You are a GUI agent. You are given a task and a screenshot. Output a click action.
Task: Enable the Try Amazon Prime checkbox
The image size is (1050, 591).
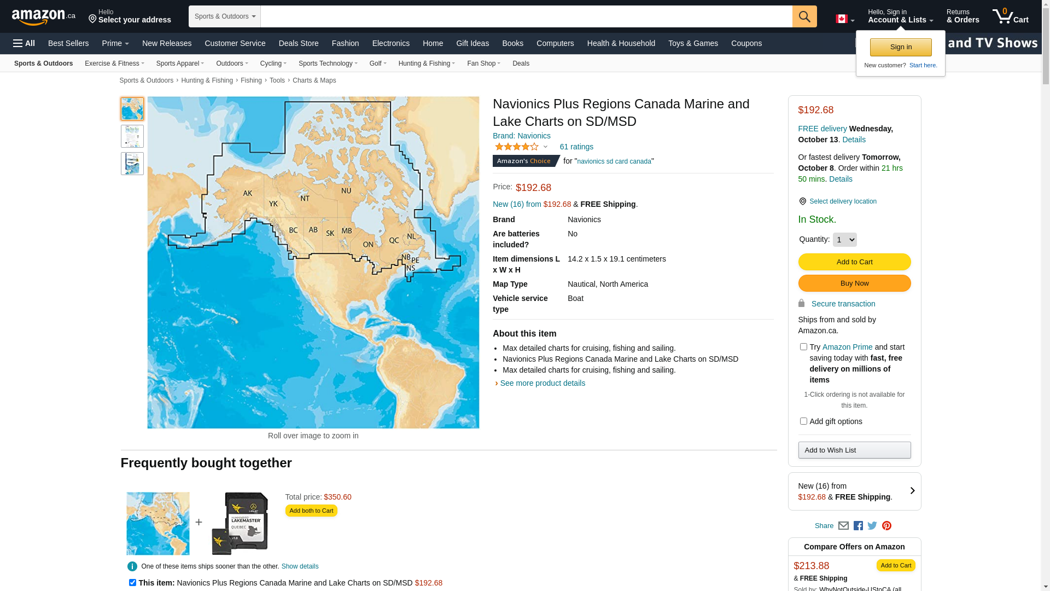click(x=803, y=347)
